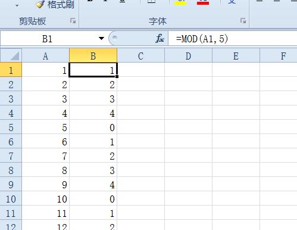The image size is (297, 230).
Task: Select row 1 header
Action: [x=11, y=70]
